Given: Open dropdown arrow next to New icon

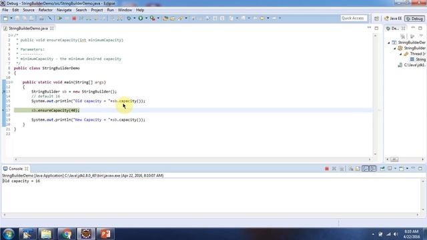Looking at the screenshot, I should point(11,18).
